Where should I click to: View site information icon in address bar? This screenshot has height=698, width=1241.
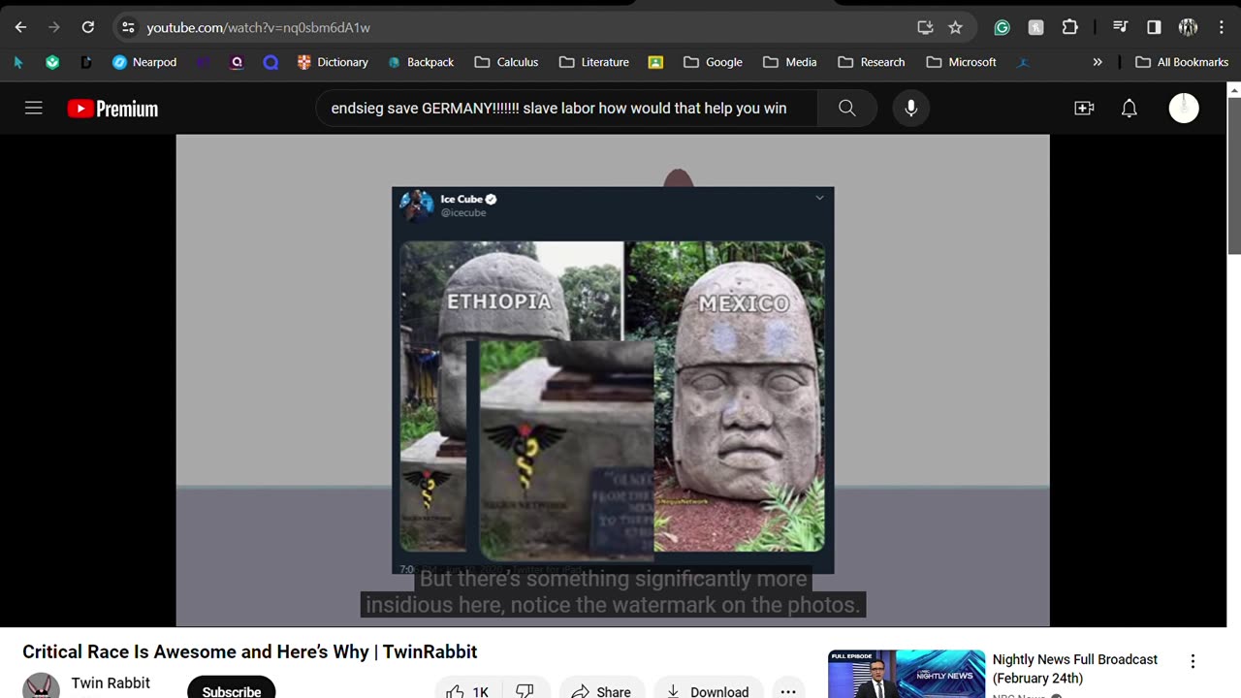[128, 27]
